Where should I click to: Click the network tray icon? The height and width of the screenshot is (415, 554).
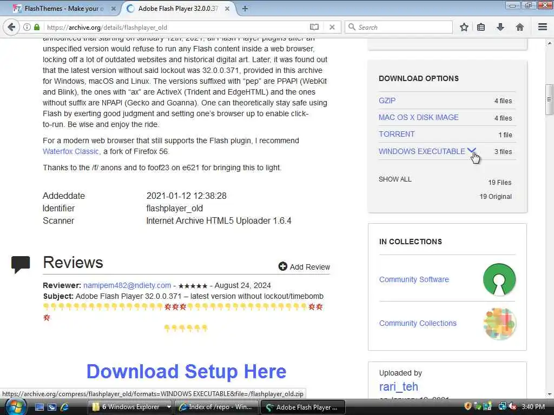coord(502,406)
